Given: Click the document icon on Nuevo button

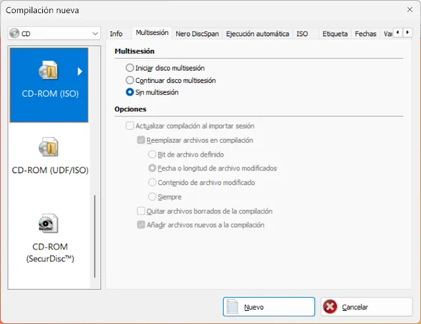Looking at the screenshot, I should point(232,307).
